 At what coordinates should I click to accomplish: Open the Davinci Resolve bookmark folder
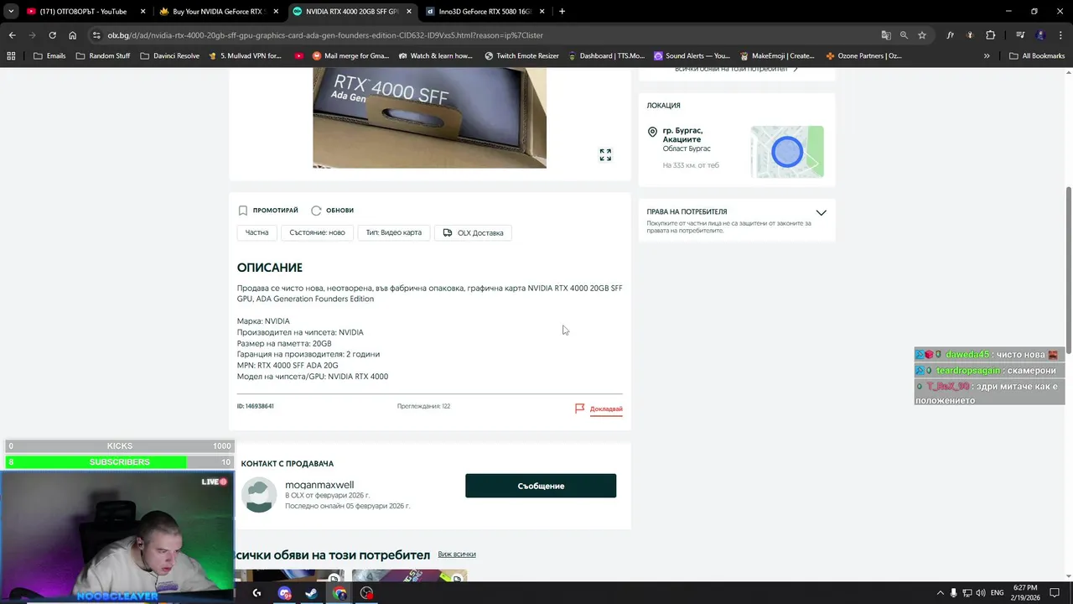[169, 56]
